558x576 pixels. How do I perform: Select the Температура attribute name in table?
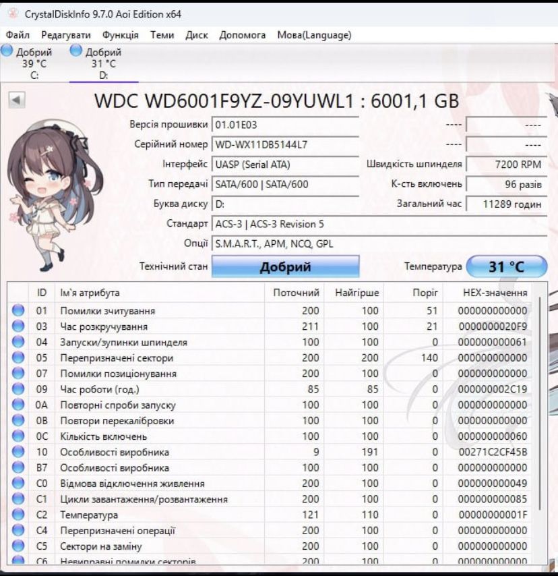click(x=89, y=515)
